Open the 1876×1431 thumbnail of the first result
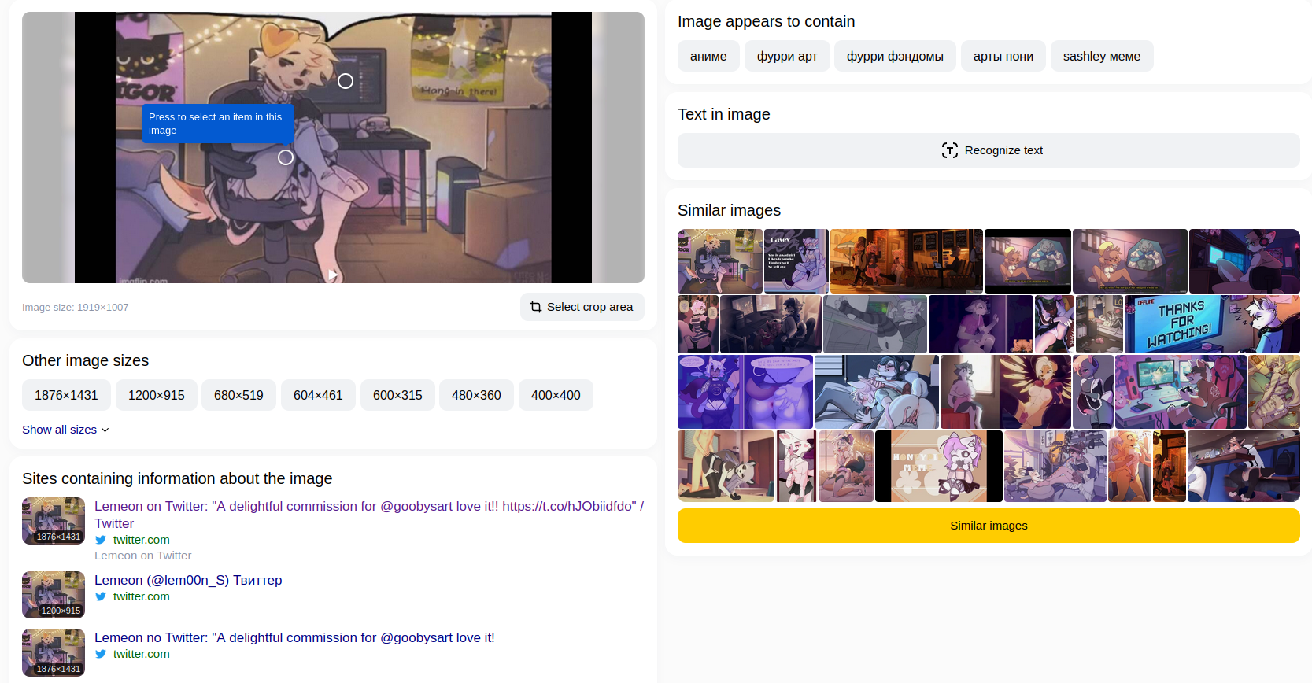Screen dimensions: 1312x683 point(54,521)
